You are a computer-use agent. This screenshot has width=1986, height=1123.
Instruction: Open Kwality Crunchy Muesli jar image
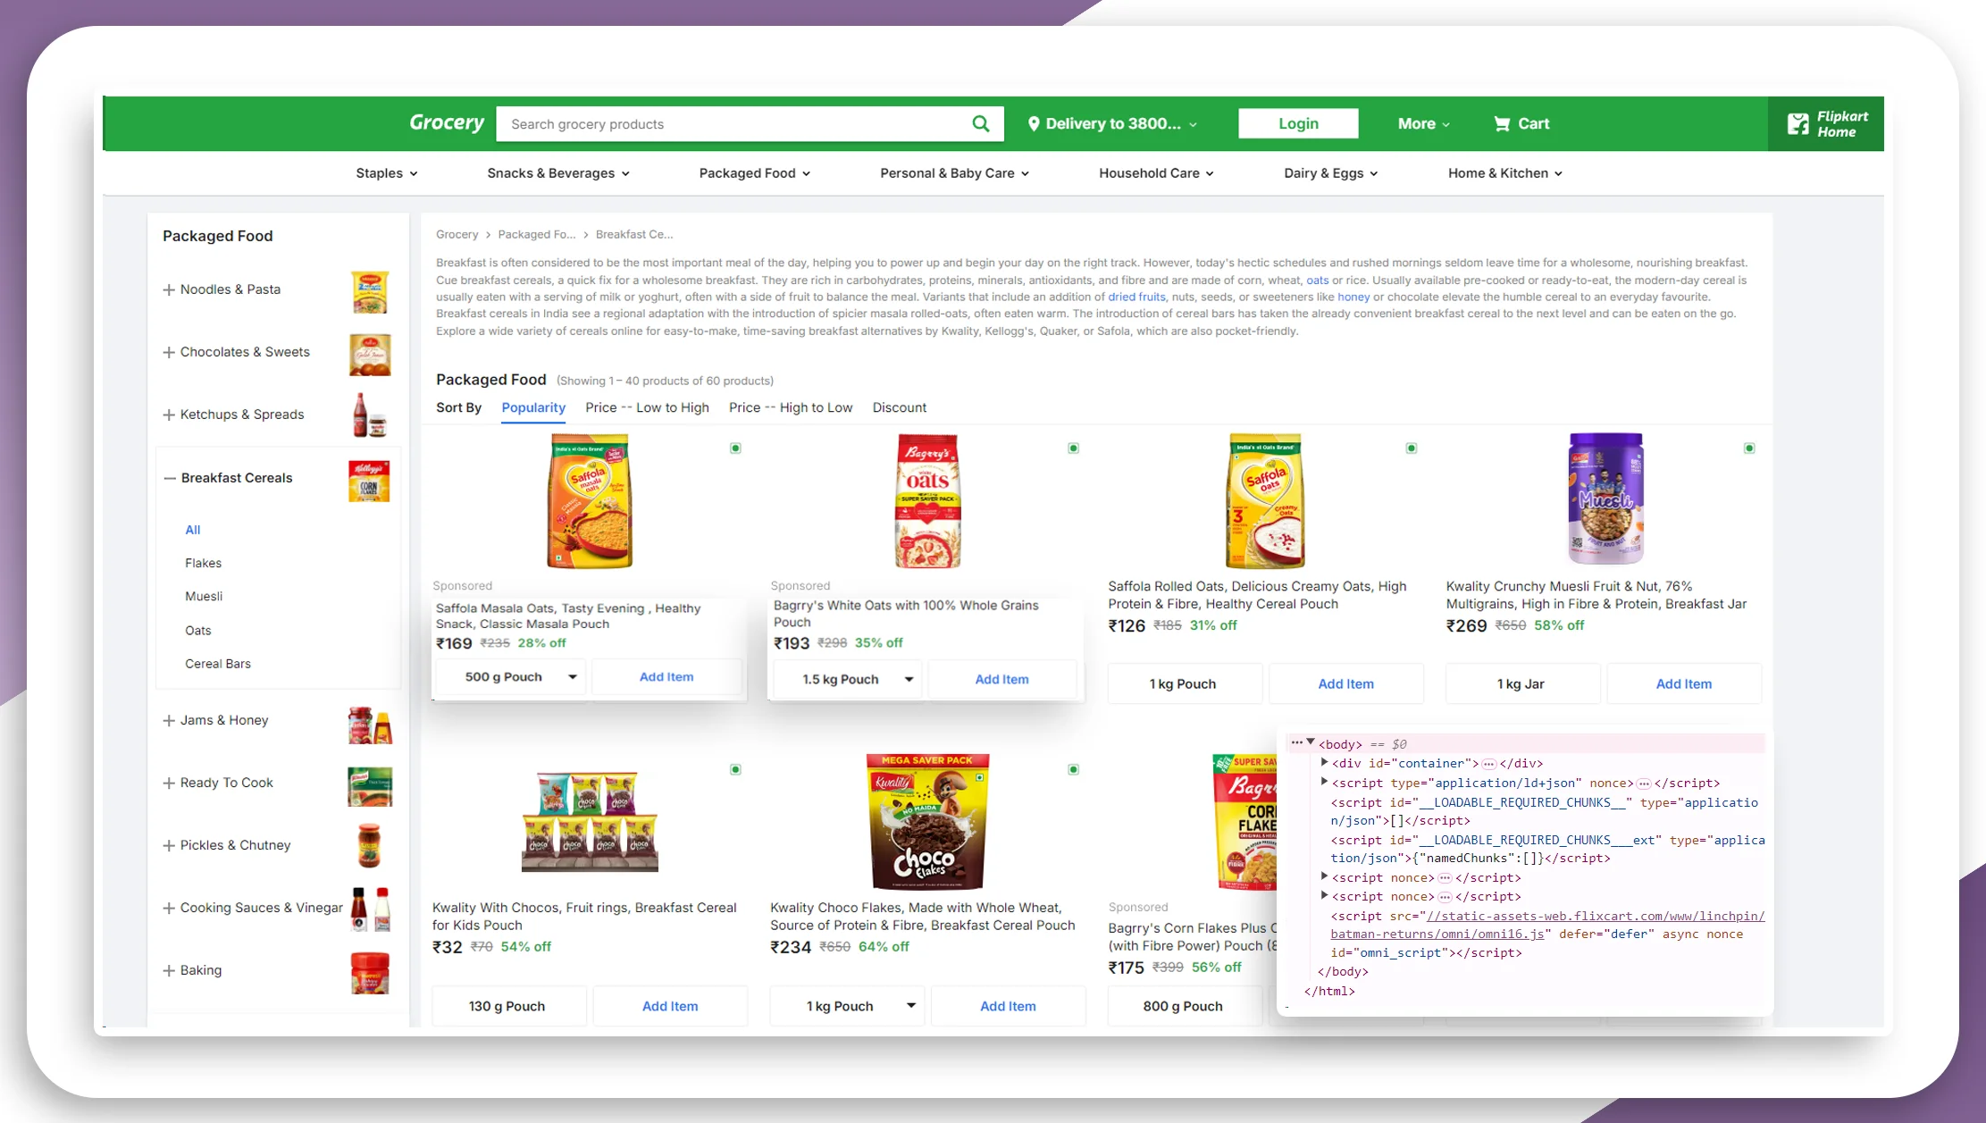[1605, 499]
